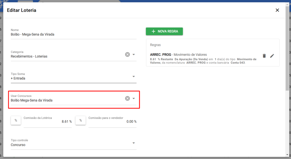The width and height of the screenshot is (291, 159).
Task: Clear the Usar Concursos selection
Action: tap(127, 98)
